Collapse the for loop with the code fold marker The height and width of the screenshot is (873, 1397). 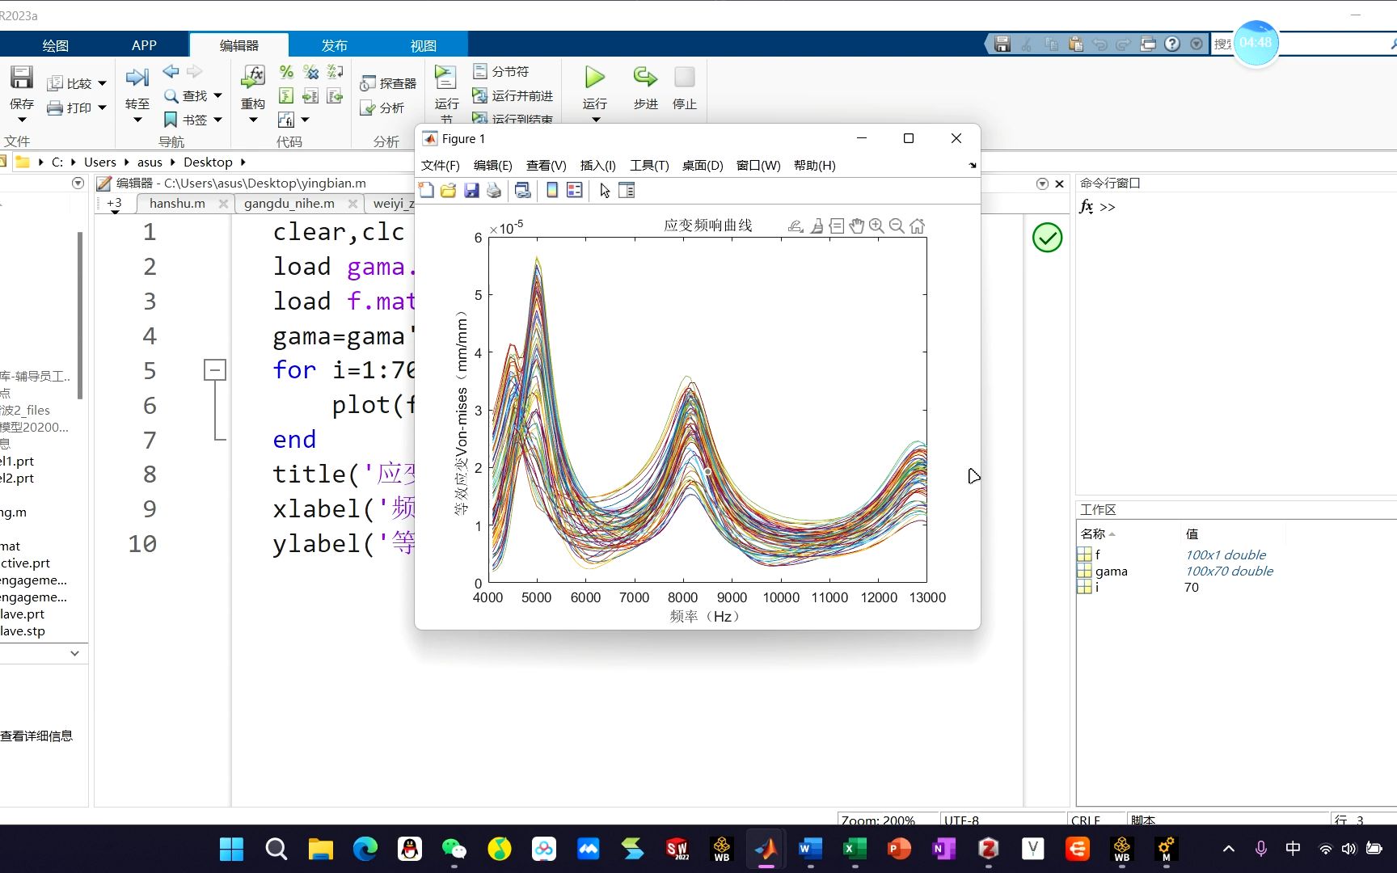(215, 370)
